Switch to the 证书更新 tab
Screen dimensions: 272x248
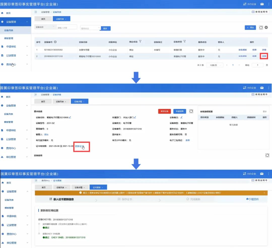click(98, 187)
